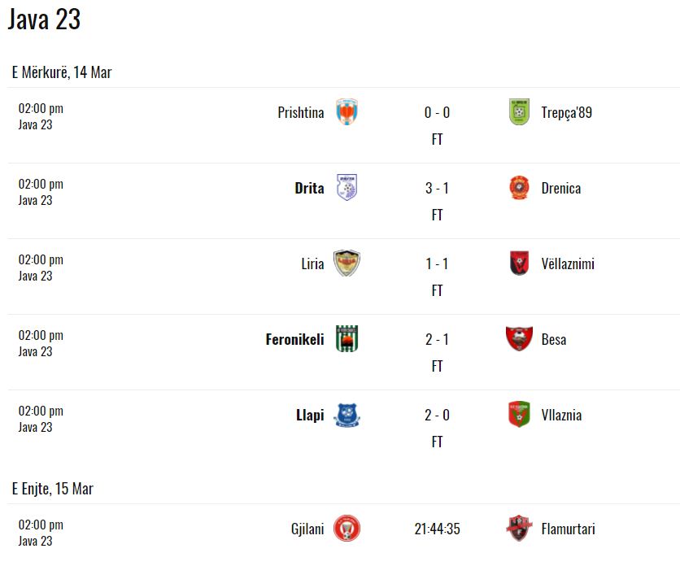Open the Liria 1 - 1 match result

click(x=437, y=263)
